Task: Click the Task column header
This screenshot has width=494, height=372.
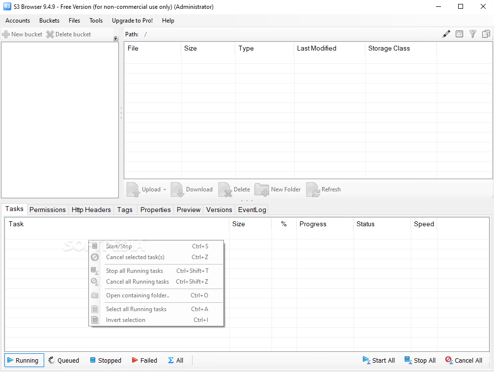Action: pyautogui.click(x=117, y=224)
